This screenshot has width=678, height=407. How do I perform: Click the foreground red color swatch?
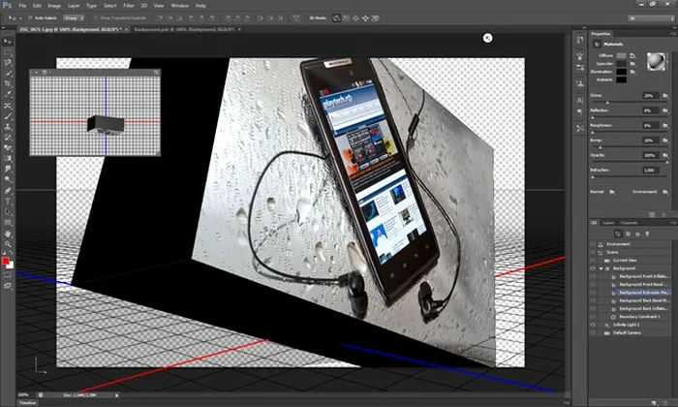pos(5,261)
